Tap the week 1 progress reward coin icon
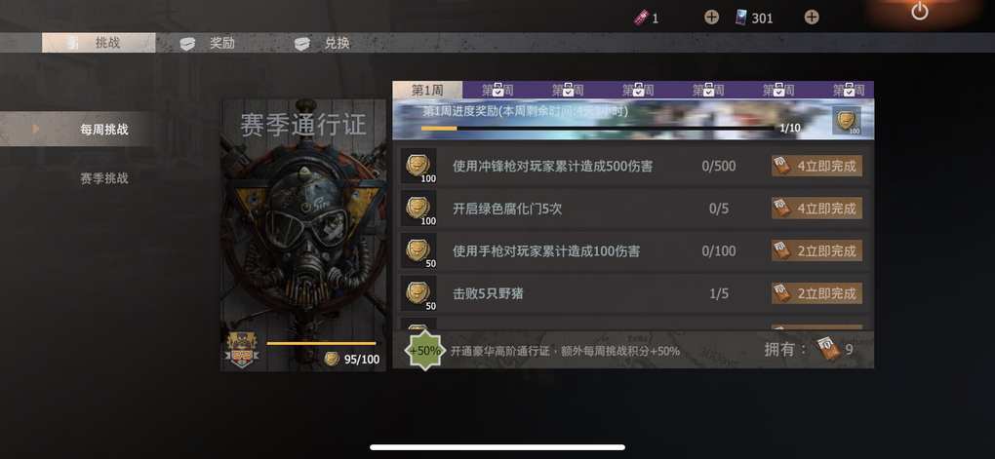The height and width of the screenshot is (459, 995). coord(847,121)
